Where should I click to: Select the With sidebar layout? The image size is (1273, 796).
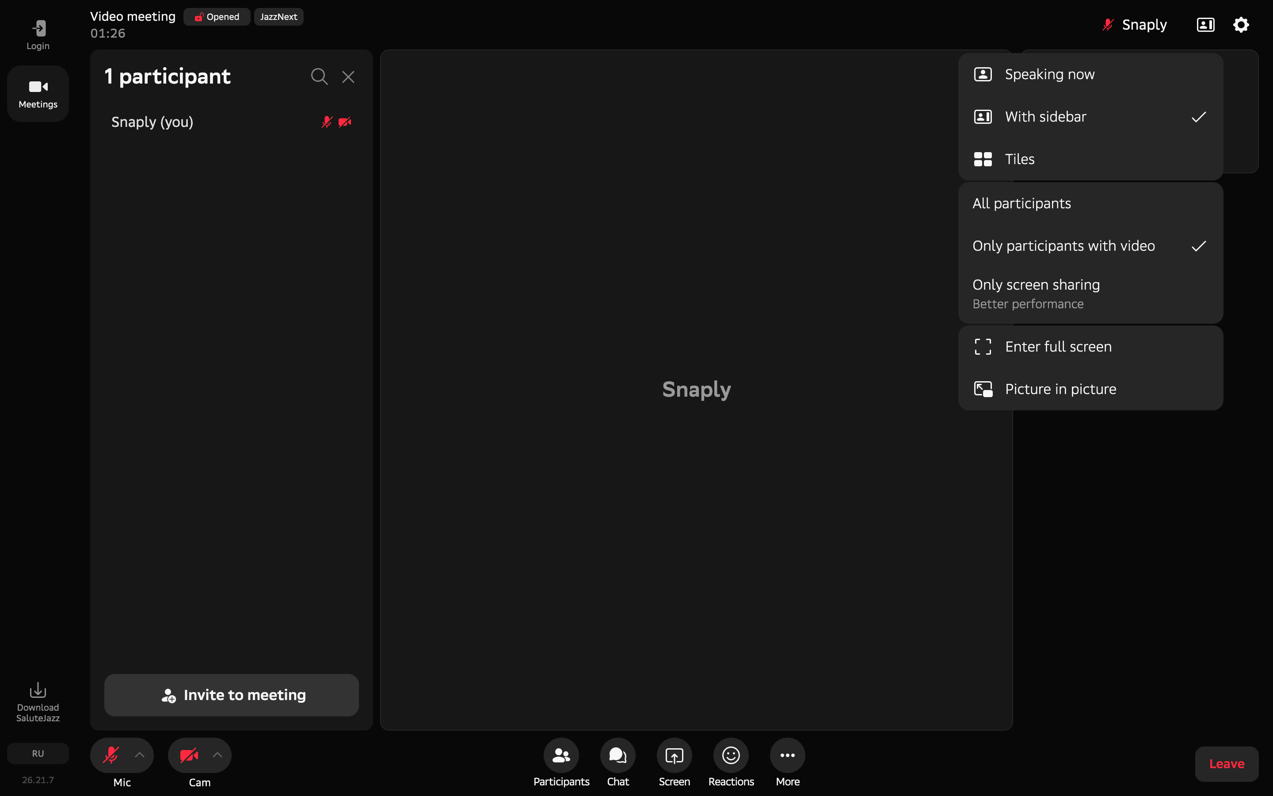click(x=1090, y=117)
